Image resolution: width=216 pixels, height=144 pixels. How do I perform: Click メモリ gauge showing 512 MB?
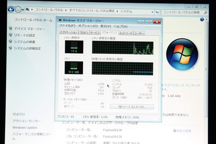pos(74,68)
